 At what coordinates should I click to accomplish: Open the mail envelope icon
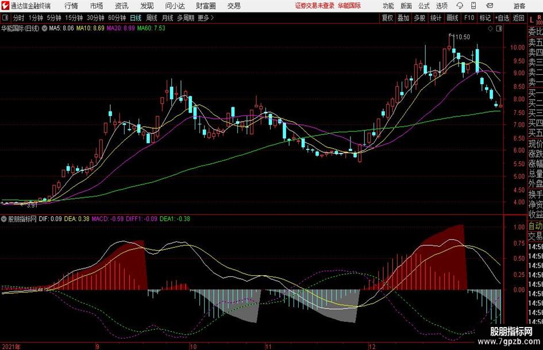tap(490, 6)
